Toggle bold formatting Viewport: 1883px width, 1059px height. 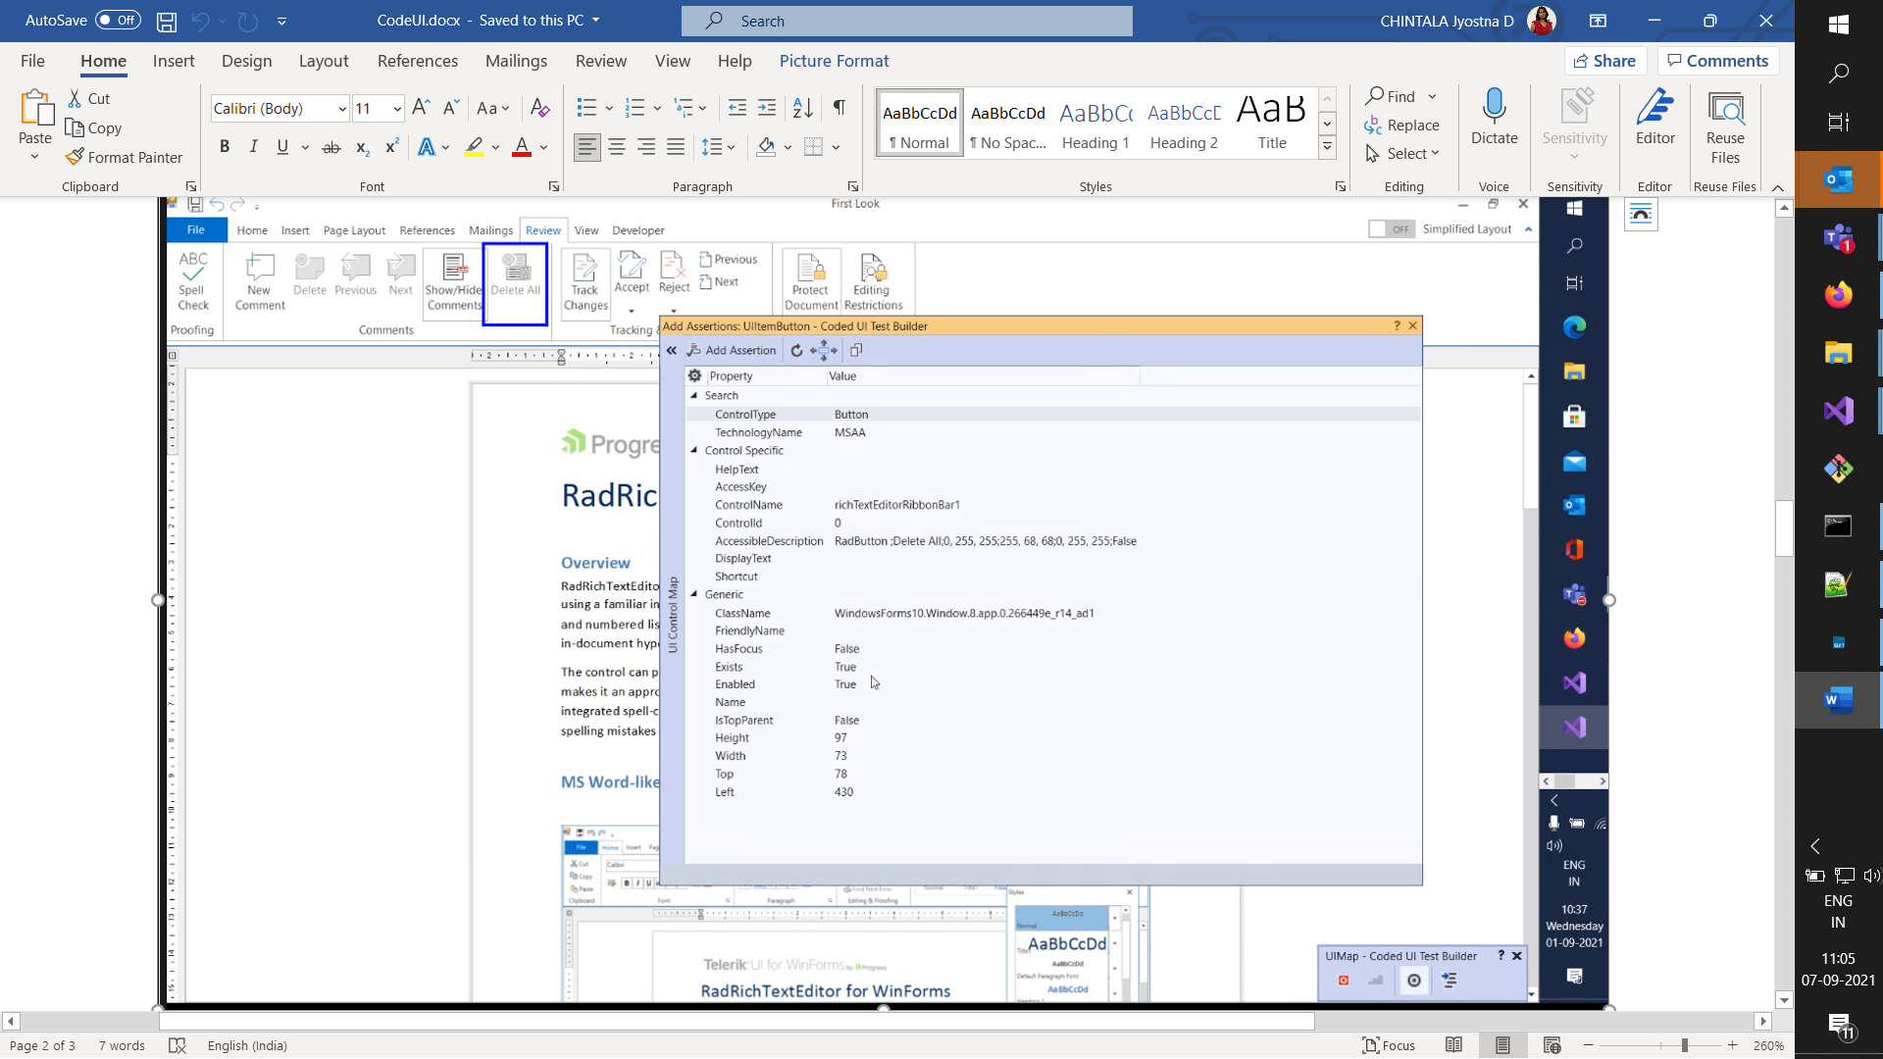(225, 147)
